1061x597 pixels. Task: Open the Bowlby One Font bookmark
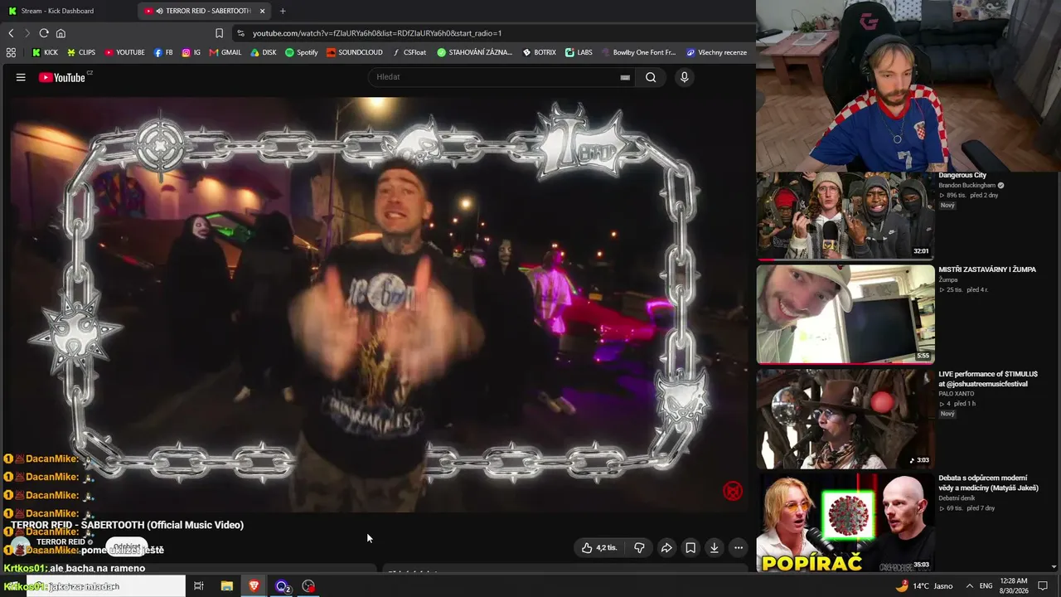coord(638,52)
